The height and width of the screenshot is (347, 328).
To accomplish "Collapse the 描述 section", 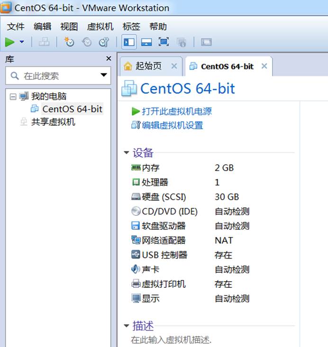I will point(127,326).
